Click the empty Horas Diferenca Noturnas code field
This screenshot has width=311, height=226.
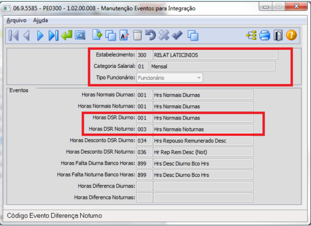click(x=144, y=198)
